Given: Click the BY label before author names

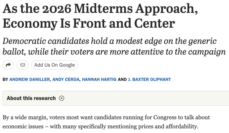Looking at the screenshot, I should pos(5,80).
